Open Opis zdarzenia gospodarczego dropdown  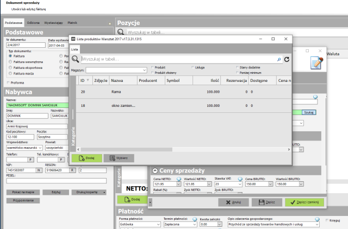[317, 224]
